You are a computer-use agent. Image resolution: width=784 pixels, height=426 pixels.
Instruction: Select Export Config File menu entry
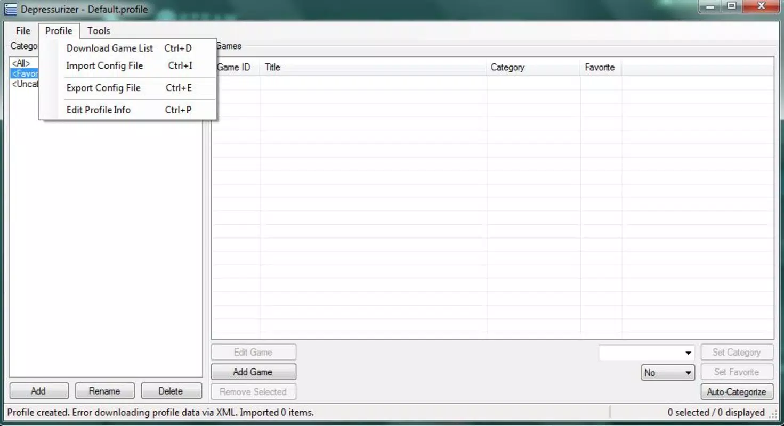click(x=128, y=88)
